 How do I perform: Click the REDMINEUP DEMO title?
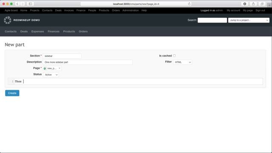click(26, 20)
